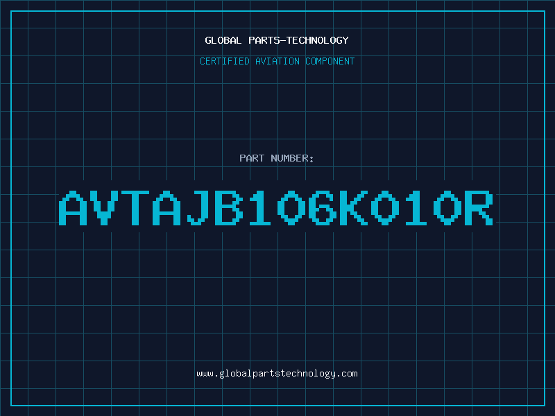Image resolution: width=555 pixels, height=416 pixels.
Task: Open the www.globalpartstechnology.com link
Action: [x=277, y=374]
